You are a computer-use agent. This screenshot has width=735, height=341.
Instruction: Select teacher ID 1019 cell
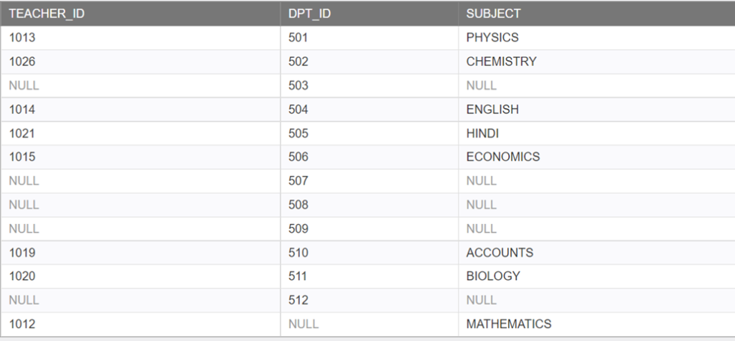[x=141, y=253]
